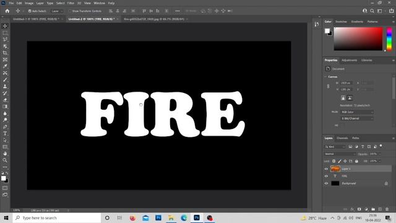Viewport: 396px width, 223px height.
Task: Select the Crop tool
Action: (x=5, y=53)
